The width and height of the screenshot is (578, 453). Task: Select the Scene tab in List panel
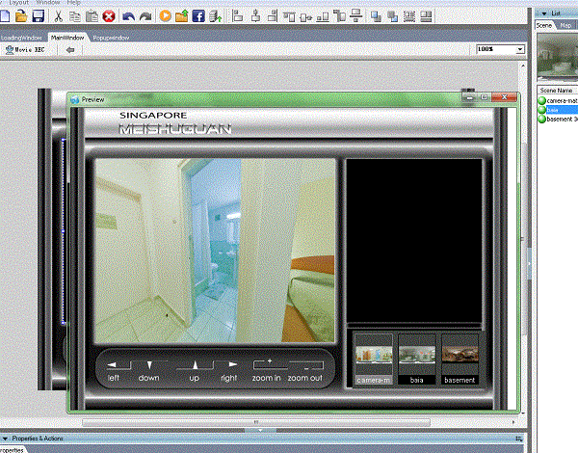coord(544,25)
